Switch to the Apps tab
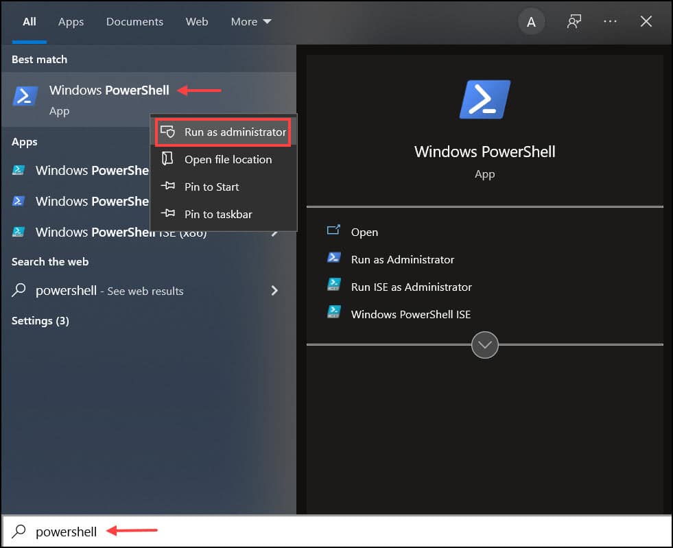Image resolution: width=673 pixels, height=548 pixels. pos(71,21)
